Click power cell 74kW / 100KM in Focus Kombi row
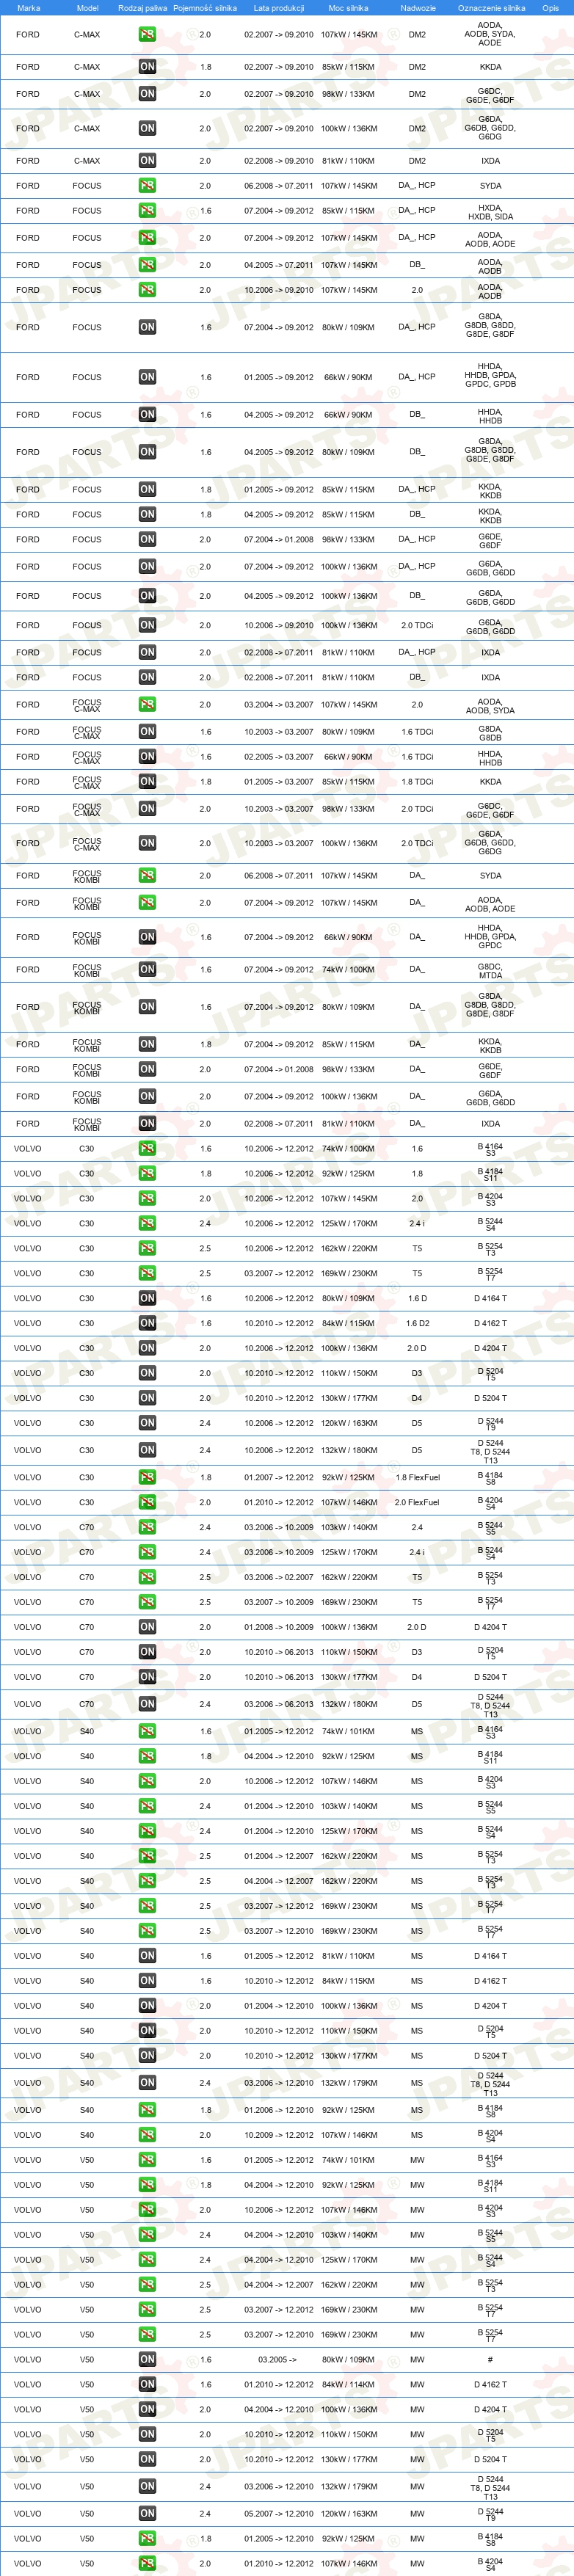The height and width of the screenshot is (2576, 574). (x=348, y=970)
